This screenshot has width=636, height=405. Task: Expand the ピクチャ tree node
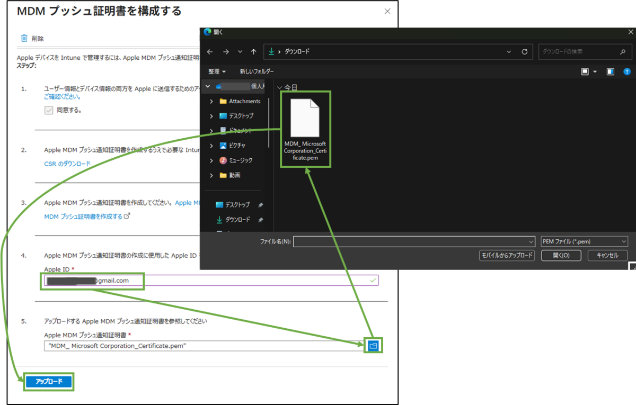(x=211, y=146)
